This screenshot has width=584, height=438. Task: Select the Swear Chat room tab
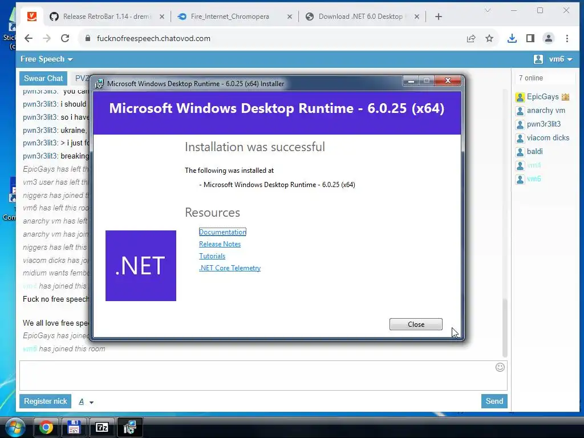point(43,78)
